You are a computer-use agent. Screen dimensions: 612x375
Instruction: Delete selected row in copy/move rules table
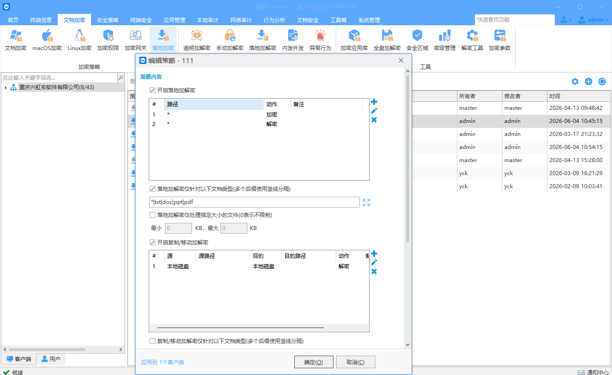pos(374,271)
